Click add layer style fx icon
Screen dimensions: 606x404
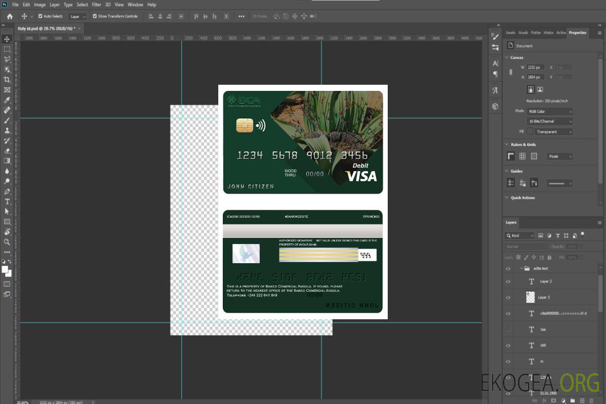tap(544, 401)
